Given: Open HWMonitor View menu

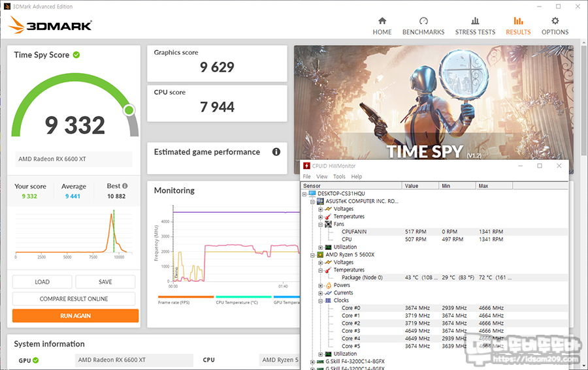Looking at the screenshot, I should (x=321, y=176).
